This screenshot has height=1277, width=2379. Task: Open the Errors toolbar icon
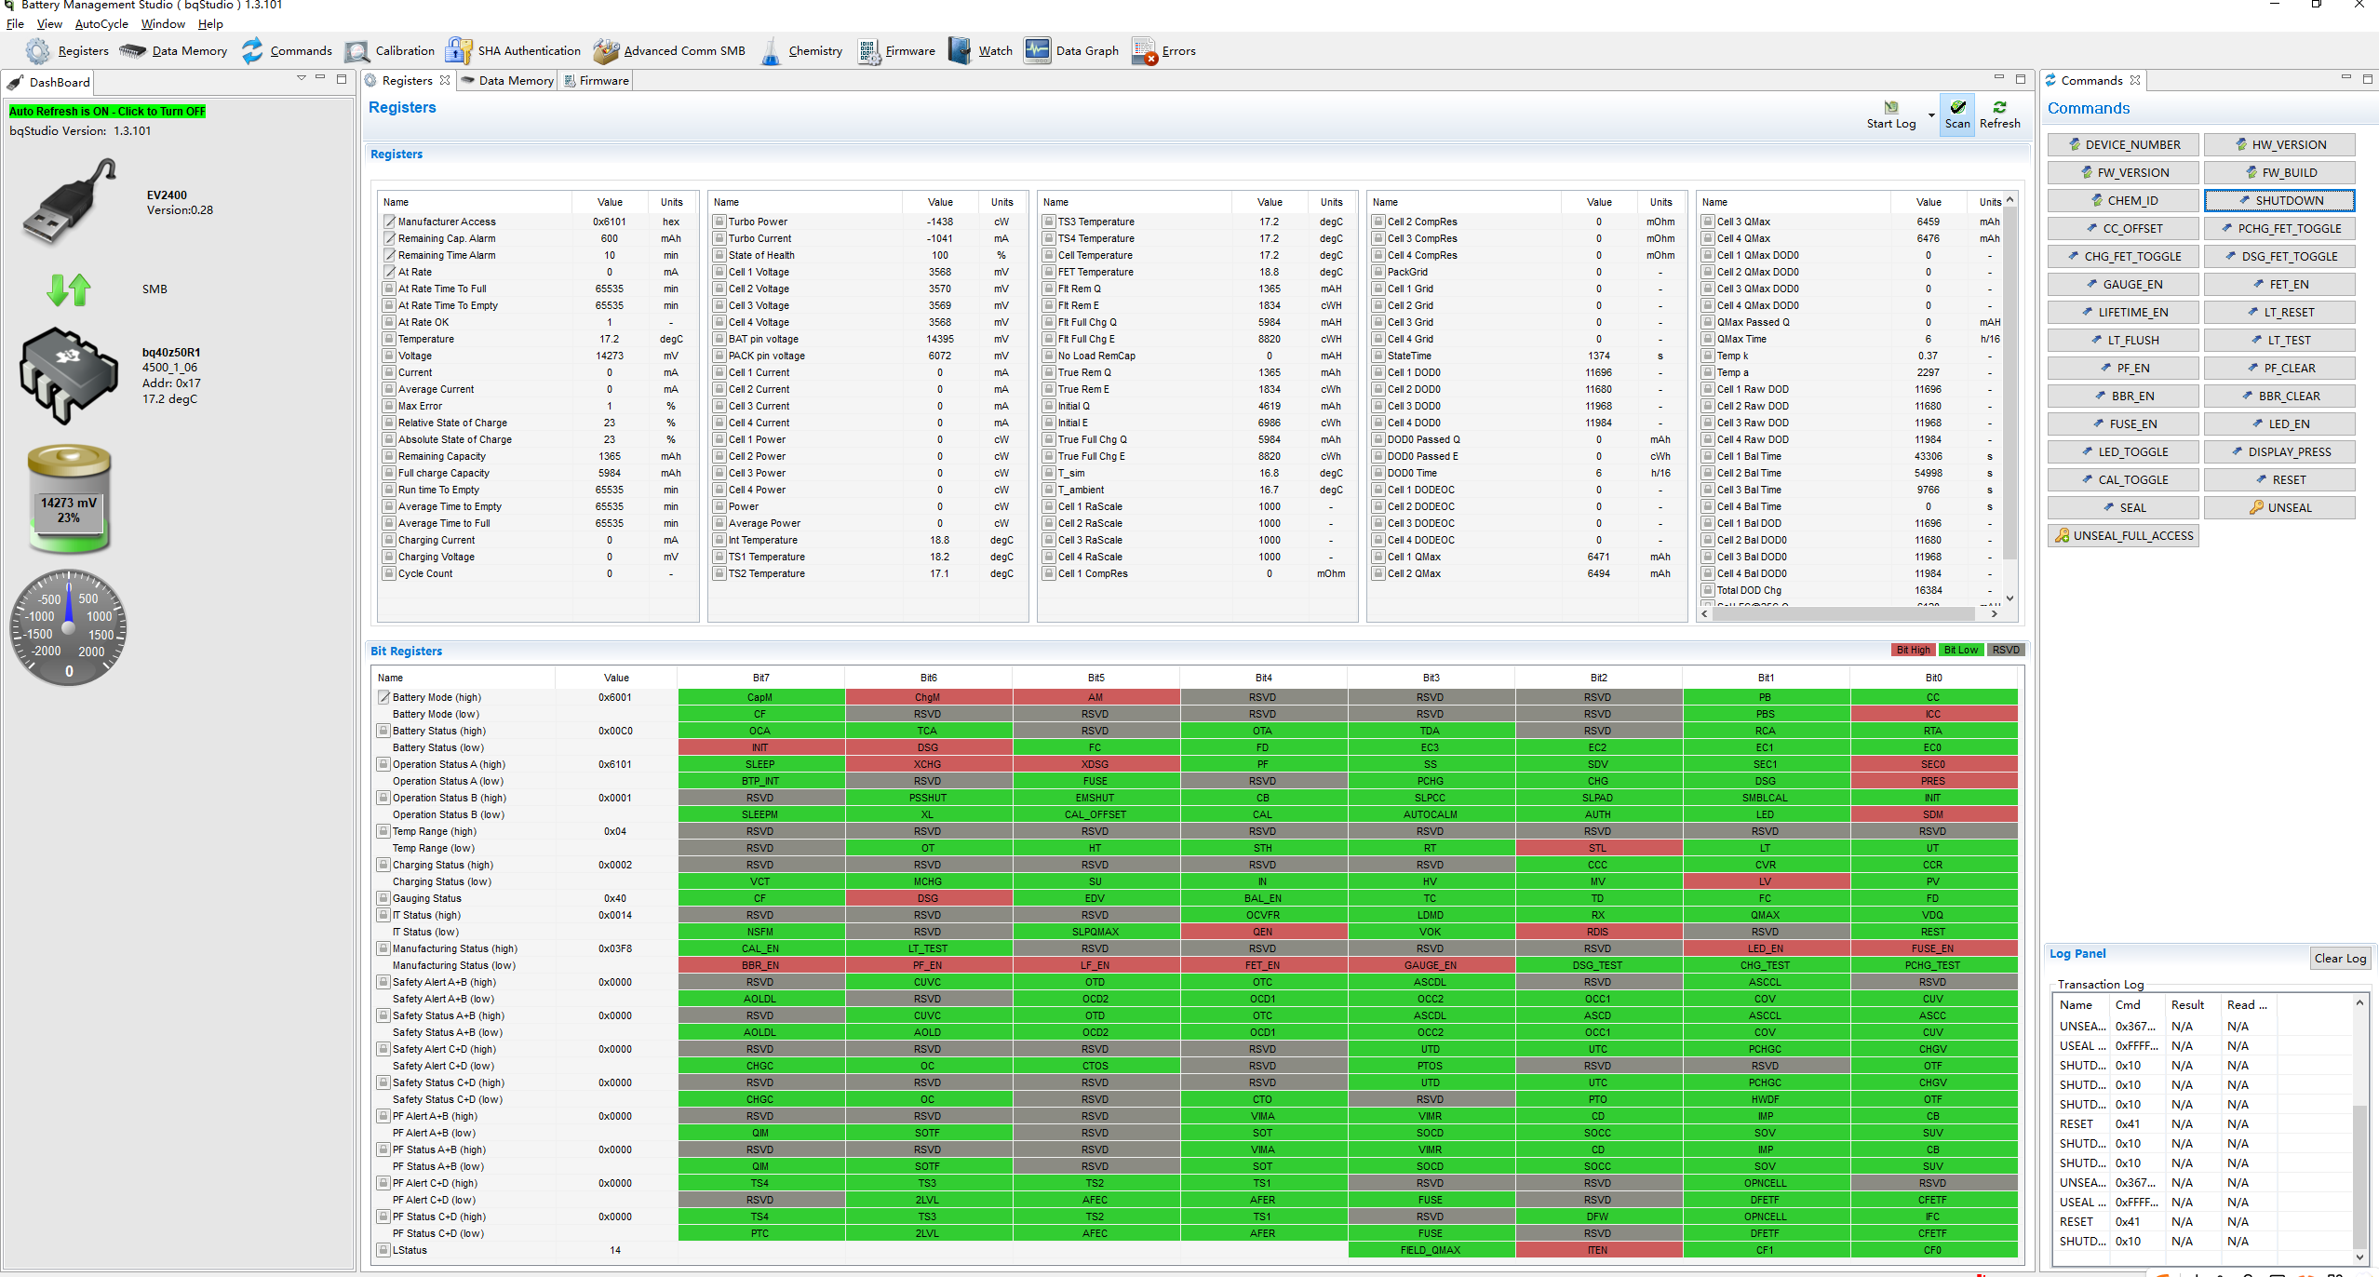tap(1144, 51)
